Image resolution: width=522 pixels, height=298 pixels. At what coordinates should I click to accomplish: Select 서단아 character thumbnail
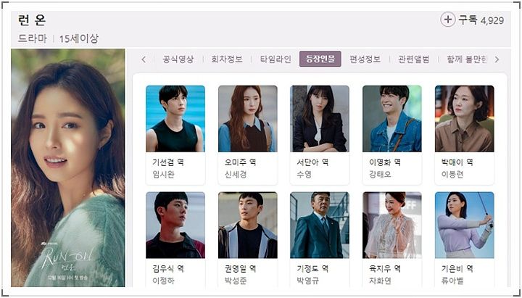(x=320, y=118)
